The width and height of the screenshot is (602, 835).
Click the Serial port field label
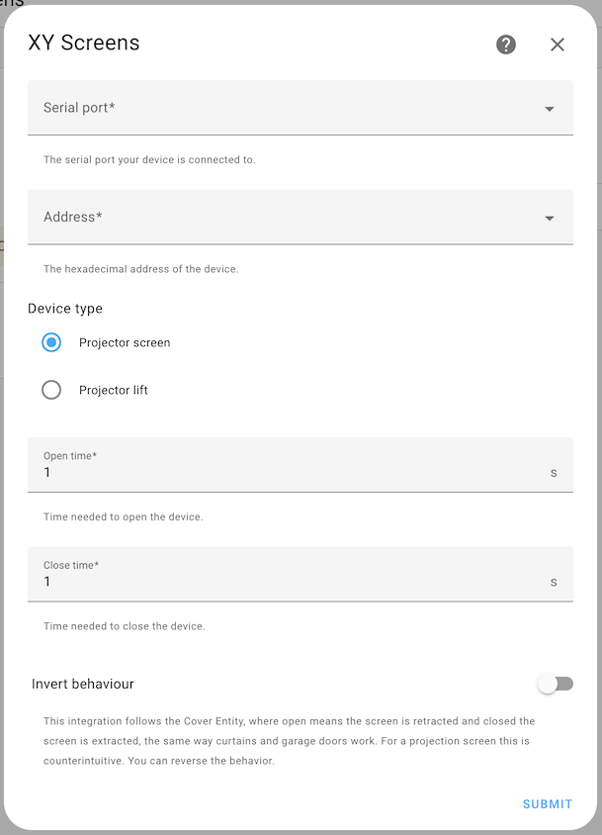[79, 108]
